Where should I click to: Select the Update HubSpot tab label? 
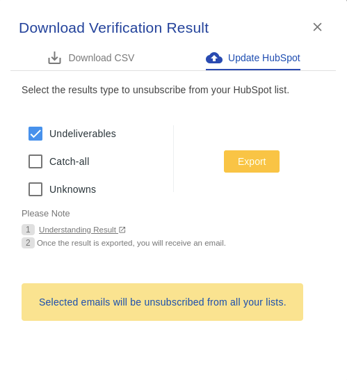point(264,58)
